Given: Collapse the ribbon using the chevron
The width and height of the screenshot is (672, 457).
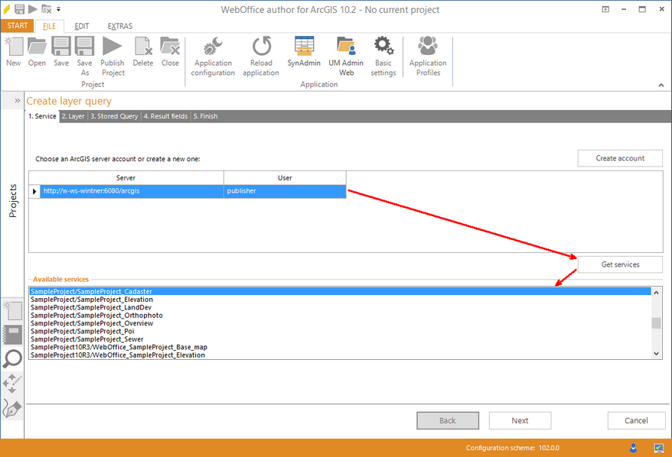Looking at the screenshot, I should [x=661, y=85].
